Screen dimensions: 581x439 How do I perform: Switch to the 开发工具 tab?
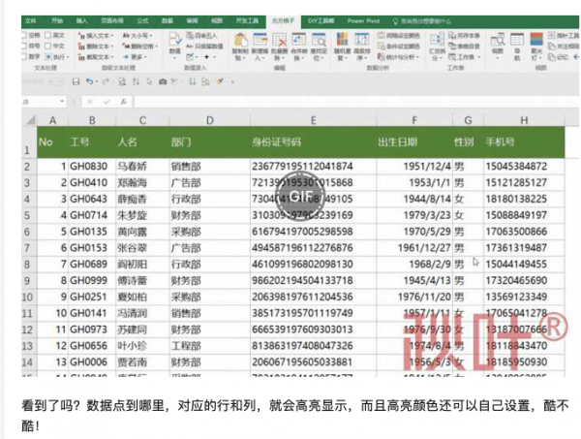tap(248, 21)
